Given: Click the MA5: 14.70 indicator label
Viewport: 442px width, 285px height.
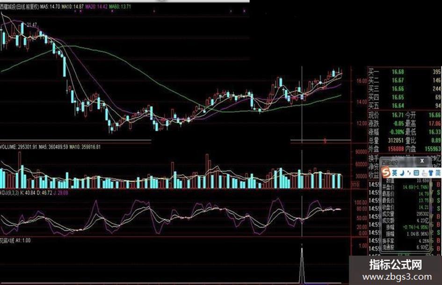Looking at the screenshot, I should click(50, 7).
